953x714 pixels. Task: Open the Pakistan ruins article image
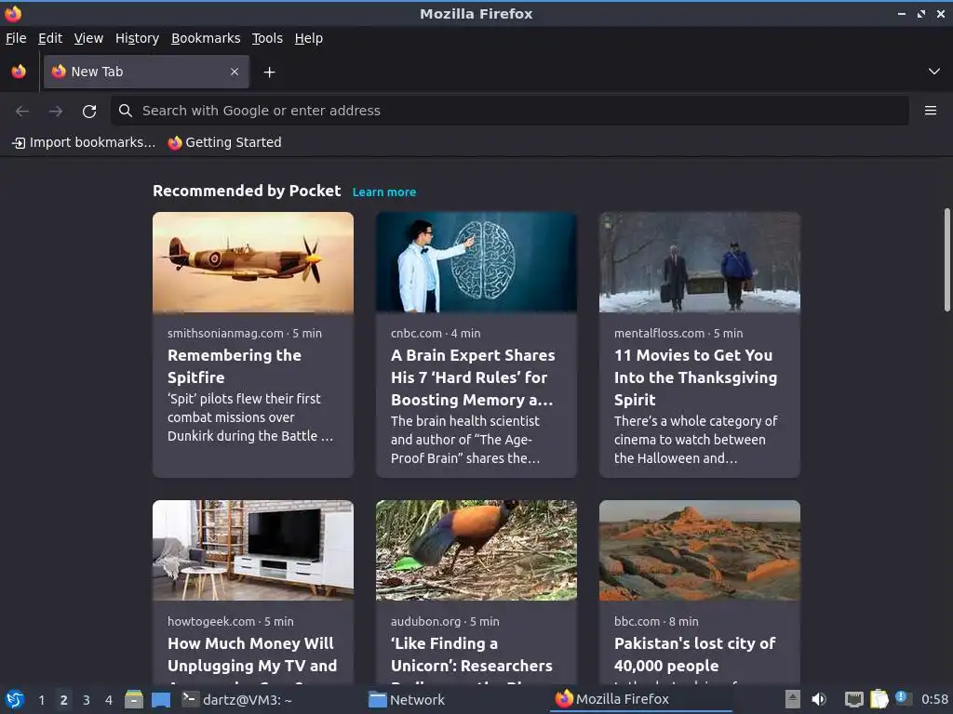[700, 550]
